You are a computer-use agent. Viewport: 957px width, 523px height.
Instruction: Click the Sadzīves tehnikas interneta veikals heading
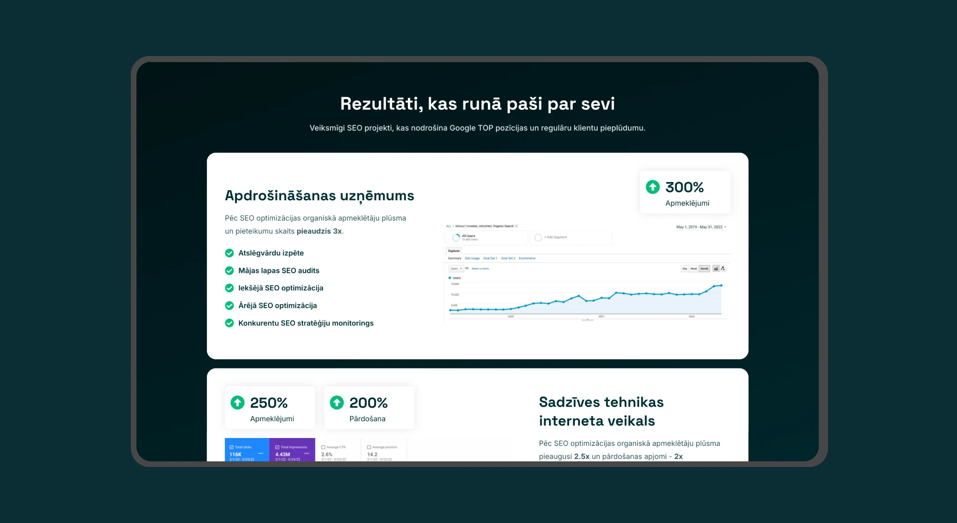[601, 411]
